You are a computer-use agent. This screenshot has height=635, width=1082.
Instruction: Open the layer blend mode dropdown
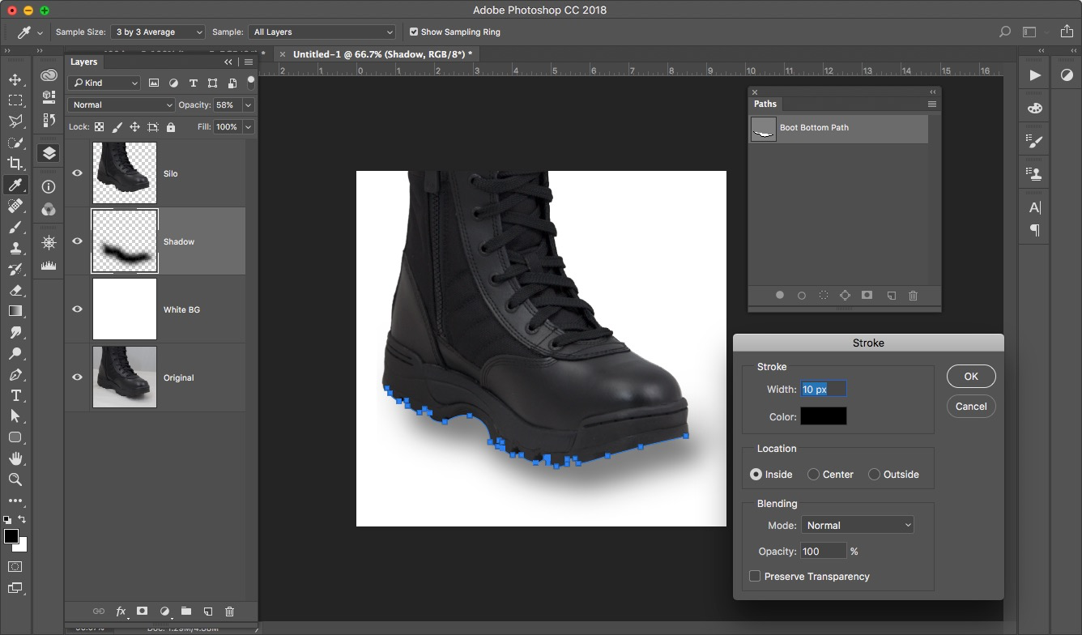tap(121, 105)
